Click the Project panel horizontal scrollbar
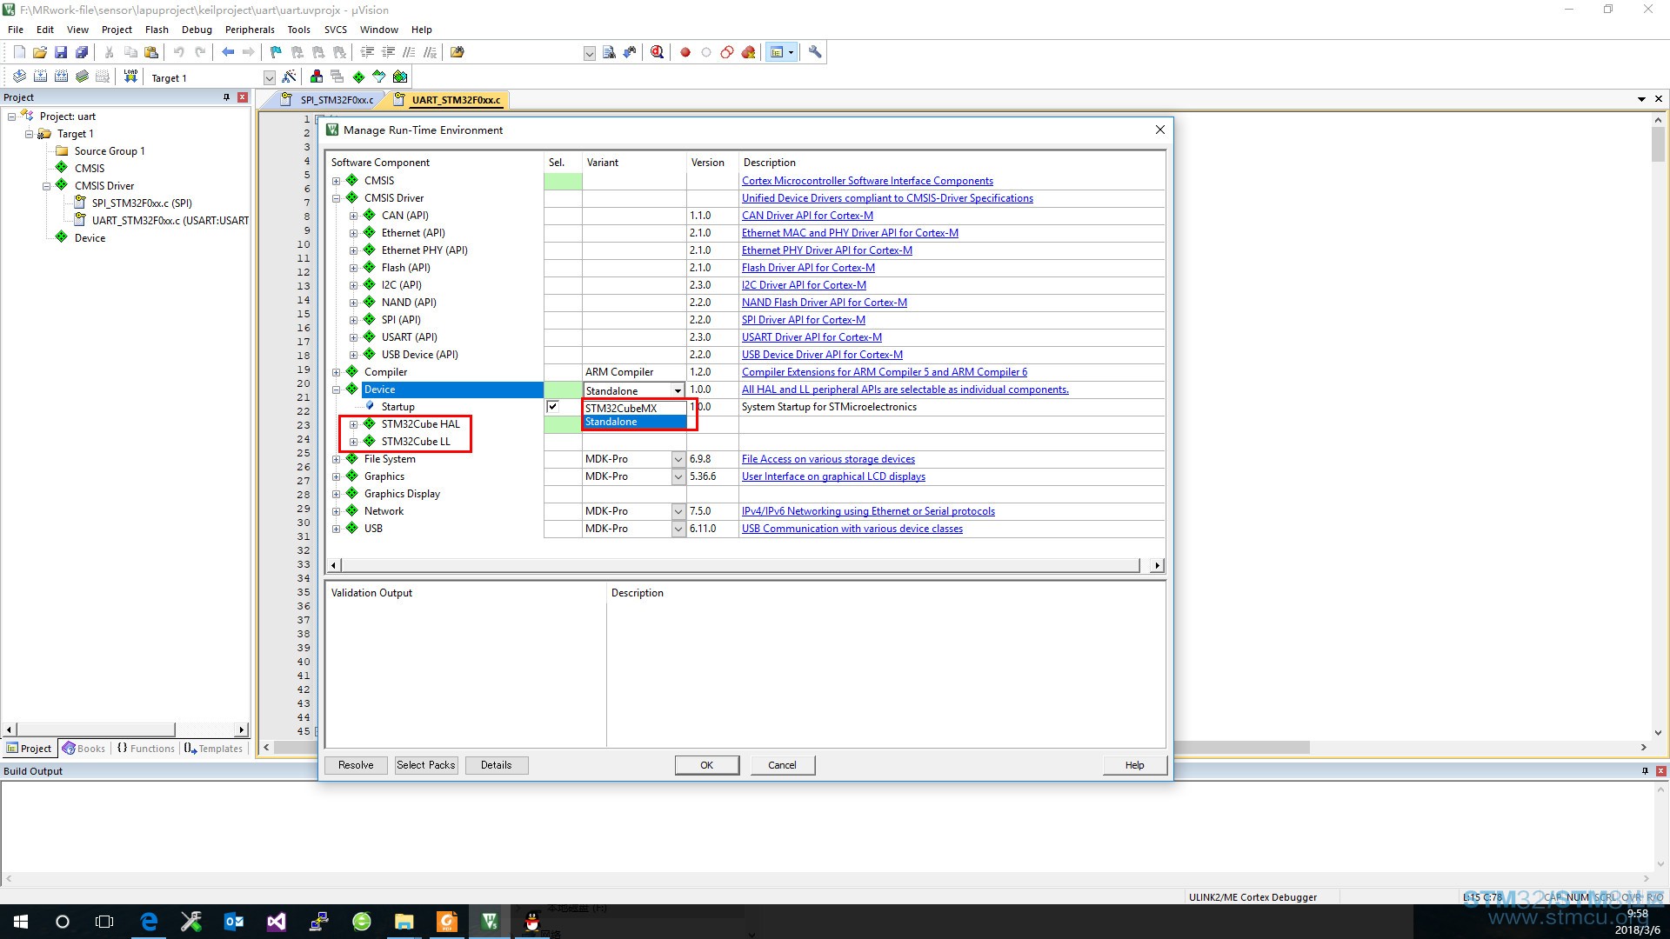This screenshot has width=1670, height=939. (96, 729)
